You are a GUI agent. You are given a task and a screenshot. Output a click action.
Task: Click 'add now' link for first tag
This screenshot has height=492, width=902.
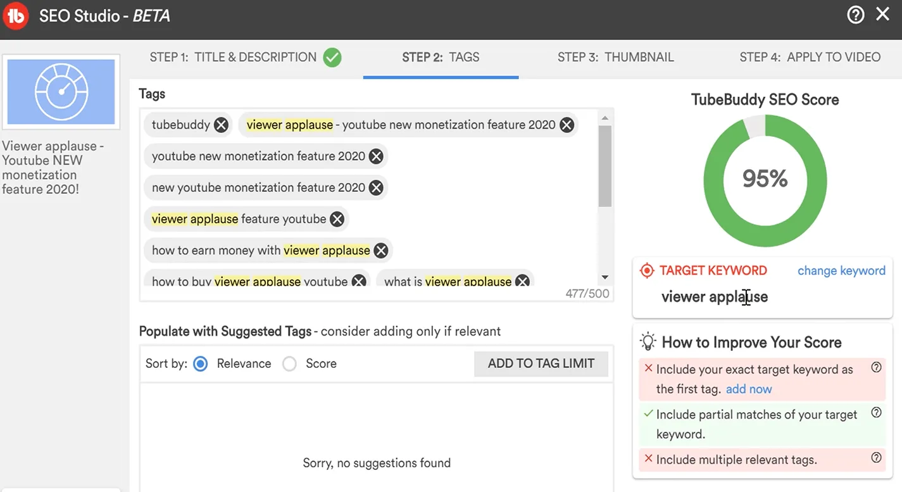point(749,389)
